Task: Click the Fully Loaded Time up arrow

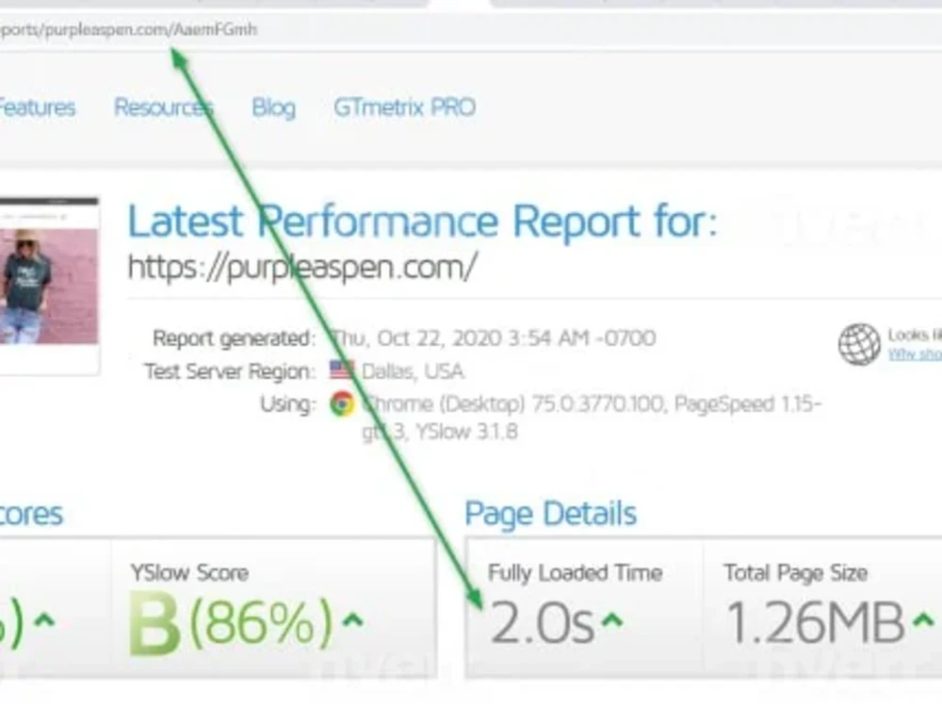Action: (x=611, y=619)
